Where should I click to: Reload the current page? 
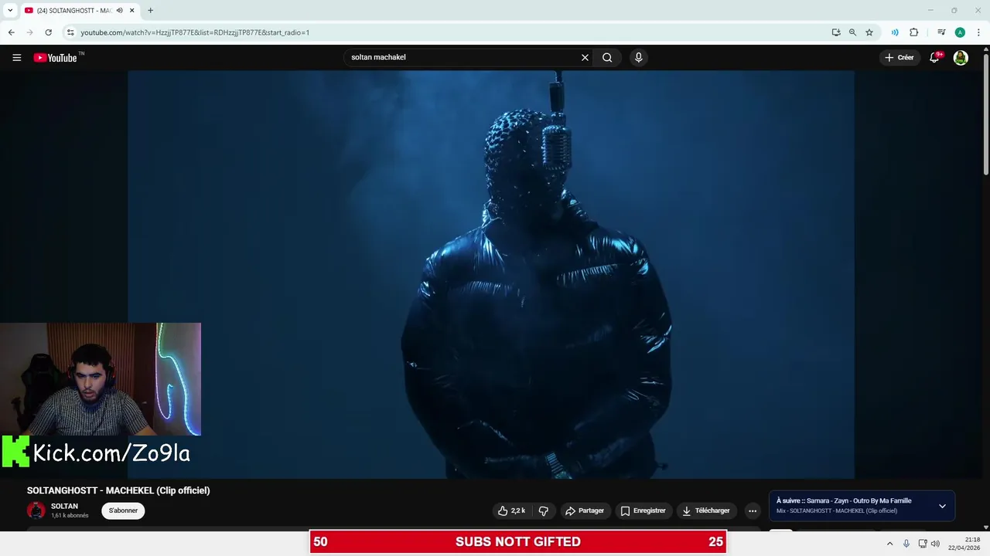[48, 32]
